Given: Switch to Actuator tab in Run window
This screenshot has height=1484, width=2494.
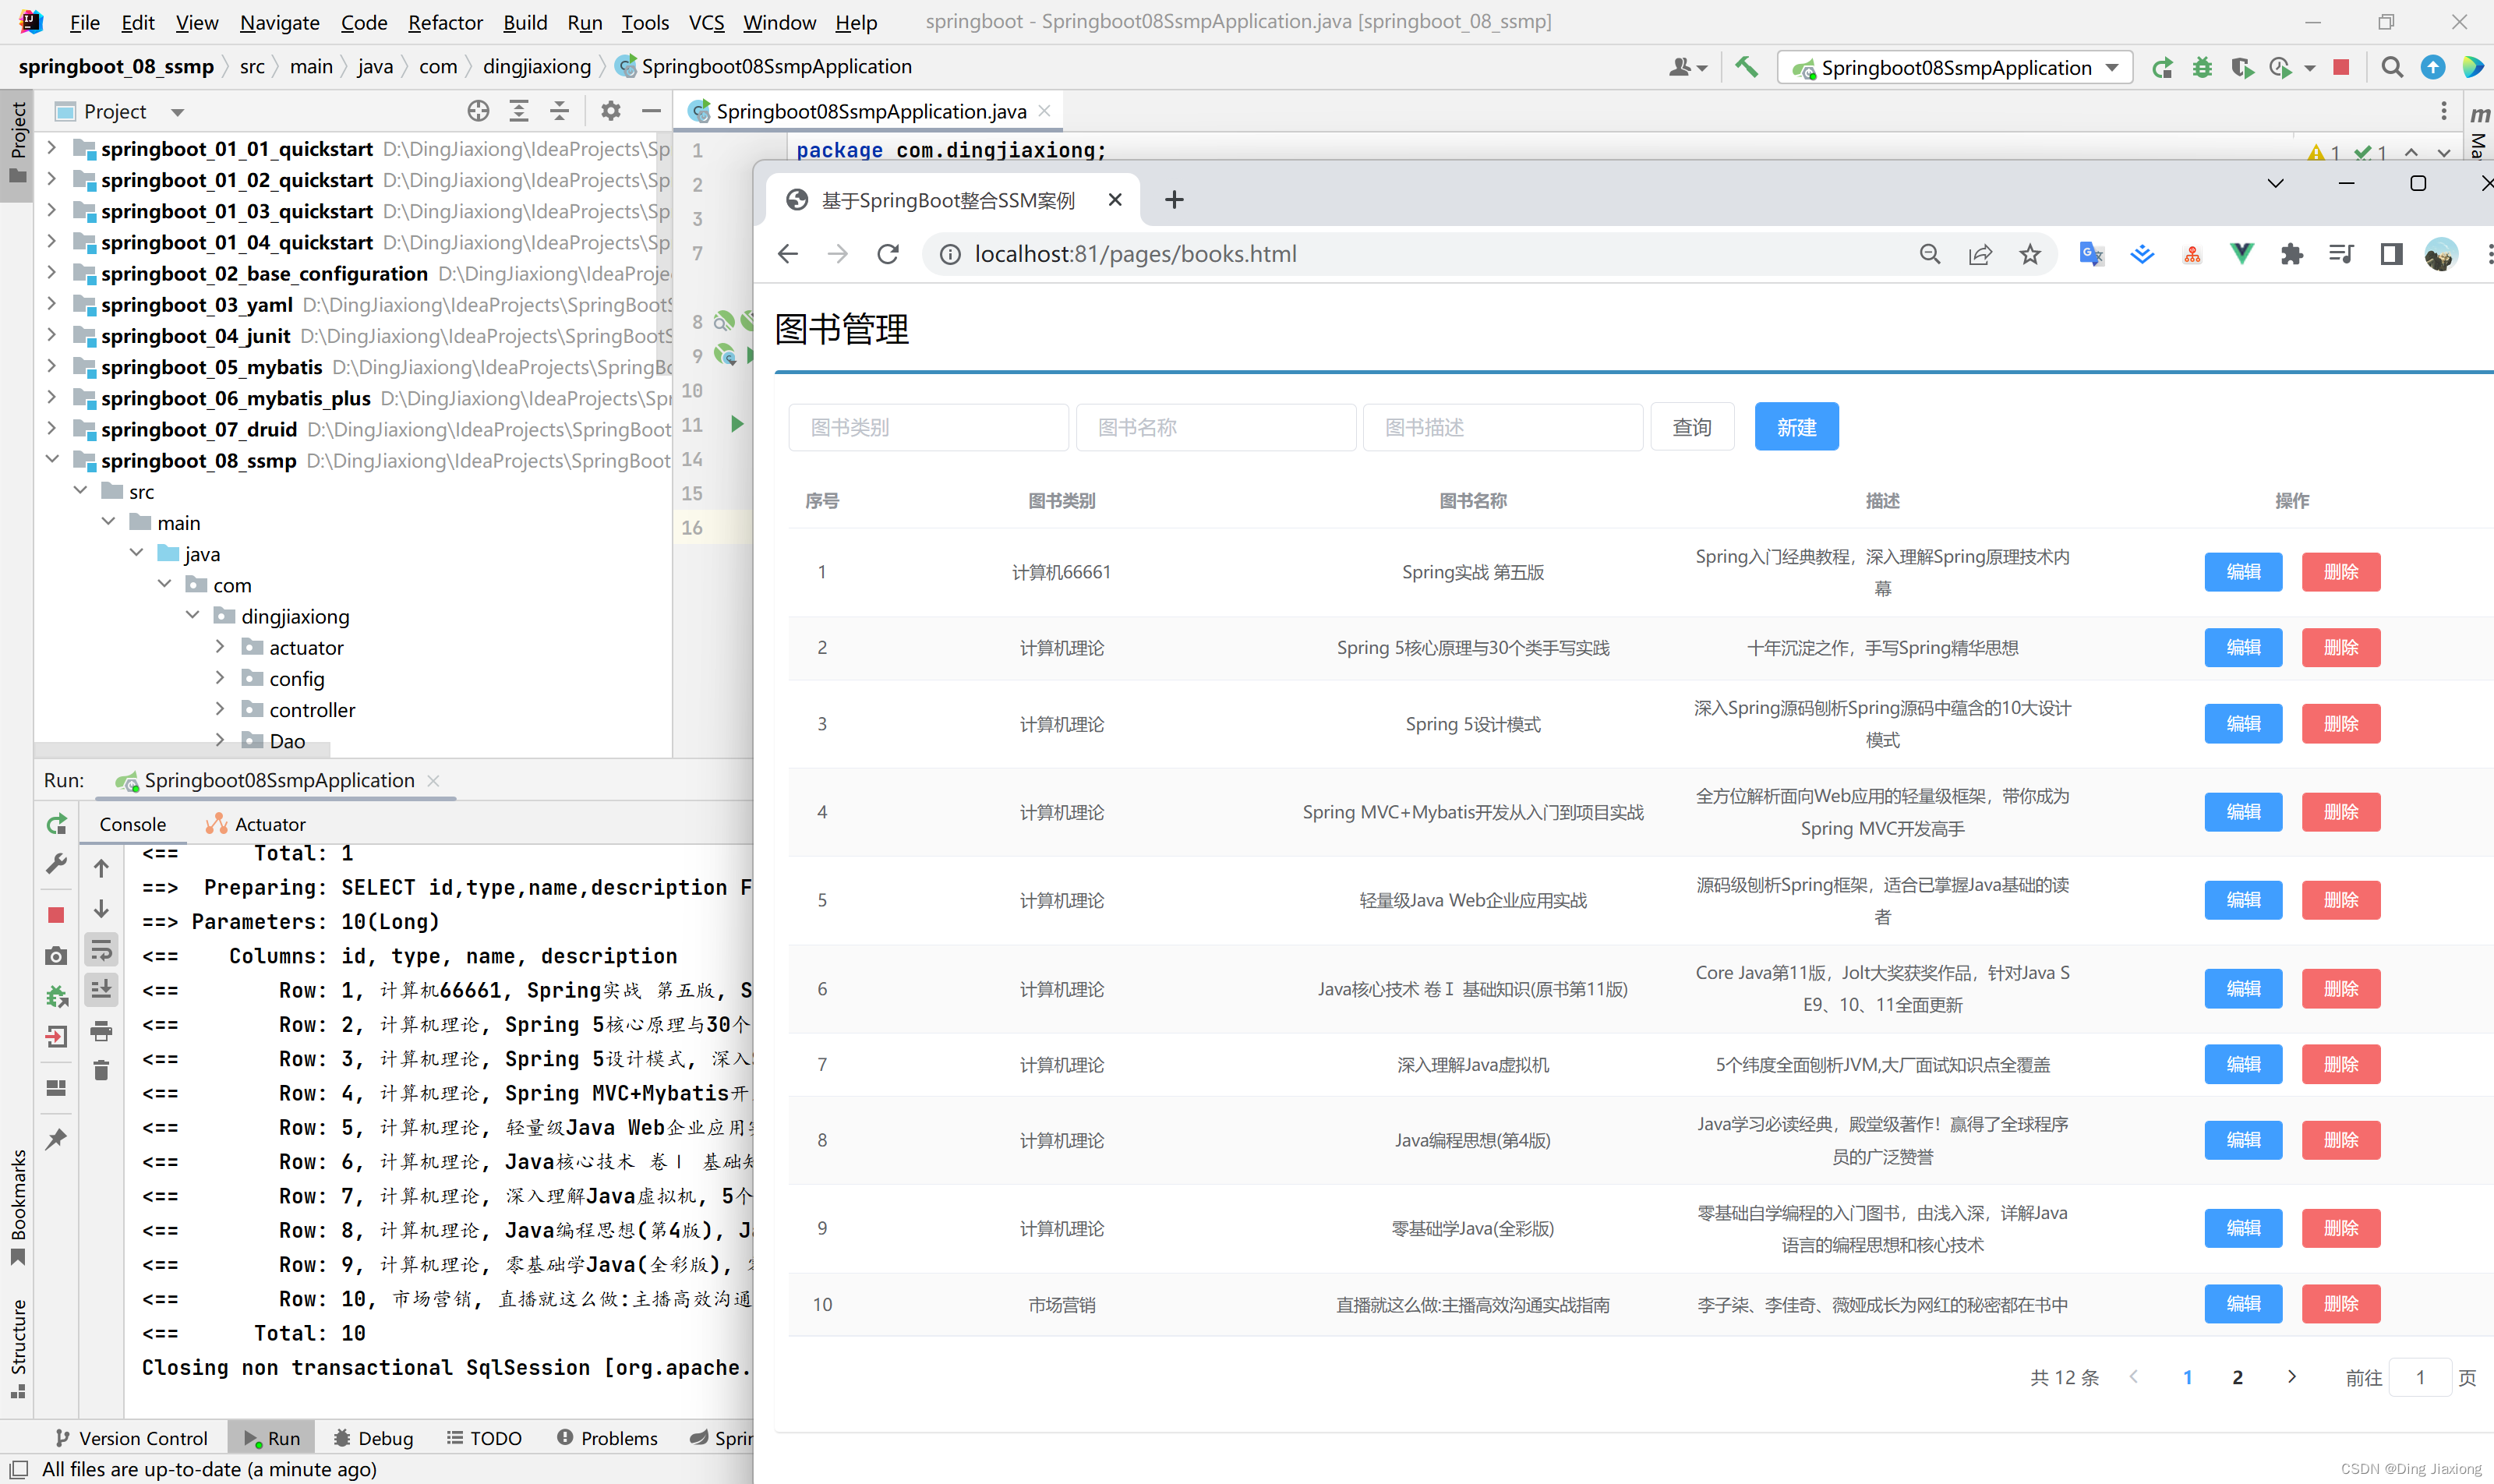Looking at the screenshot, I should [256, 824].
